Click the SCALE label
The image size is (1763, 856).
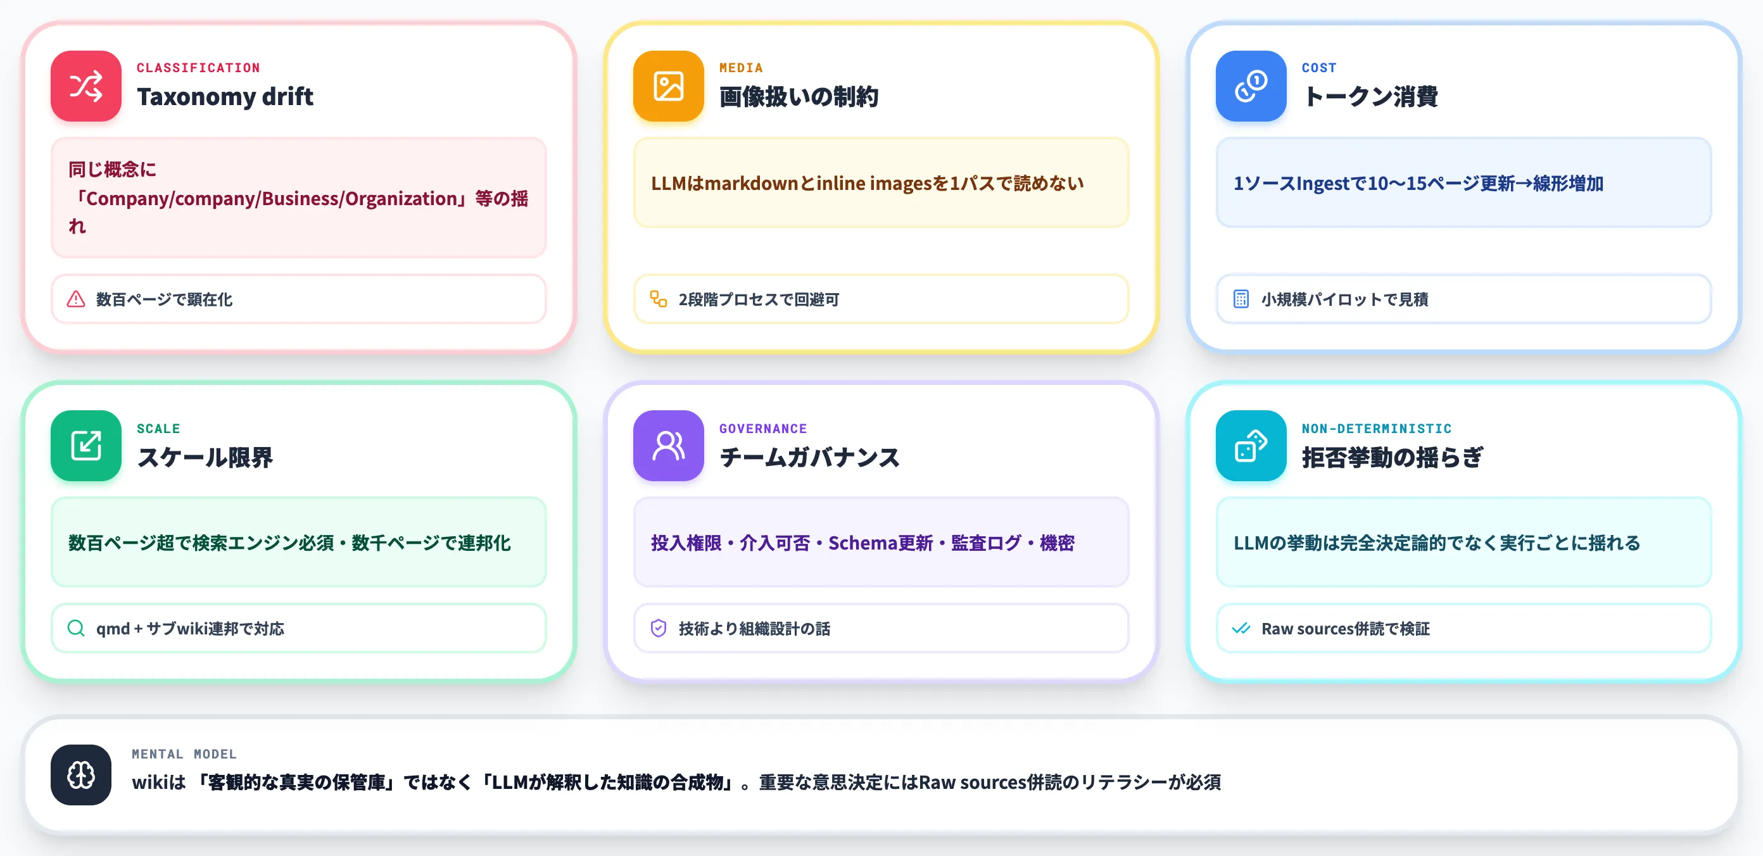[158, 429]
